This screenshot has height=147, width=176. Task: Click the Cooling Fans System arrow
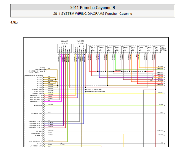tap(86, 90)
